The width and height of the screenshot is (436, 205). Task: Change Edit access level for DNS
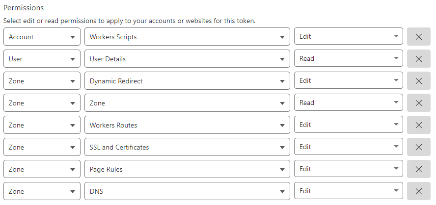(348, 191)
